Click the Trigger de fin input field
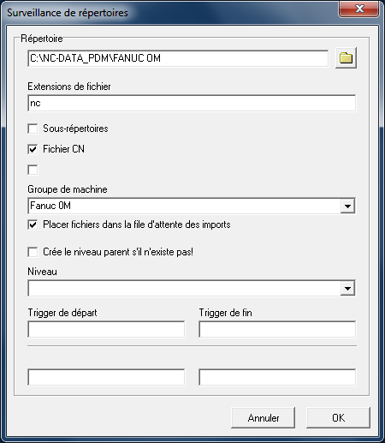Screen dimensions: 385x443 277,329
